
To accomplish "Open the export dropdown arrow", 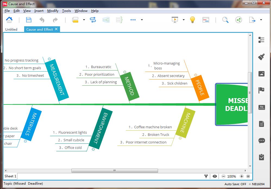I will tap(261, 20).
